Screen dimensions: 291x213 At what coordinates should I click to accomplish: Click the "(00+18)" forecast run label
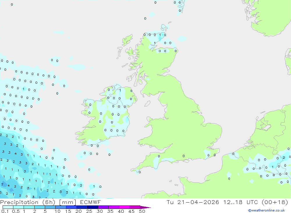tap(275, 202)
